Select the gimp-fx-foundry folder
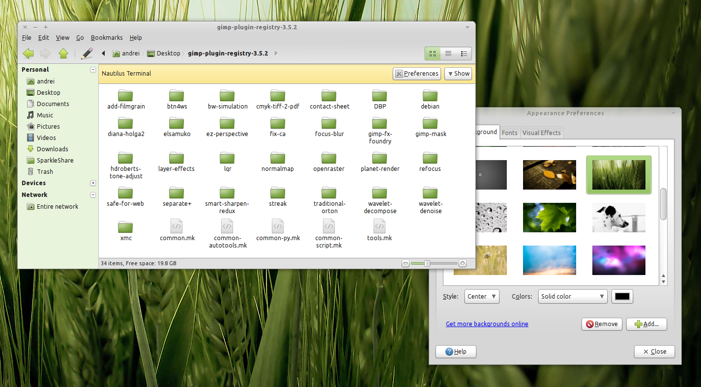 click(380, 131)
